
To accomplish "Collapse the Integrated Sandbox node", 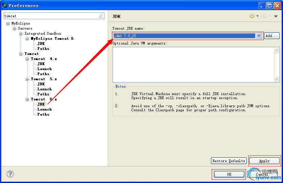I will tap(21, 34).
